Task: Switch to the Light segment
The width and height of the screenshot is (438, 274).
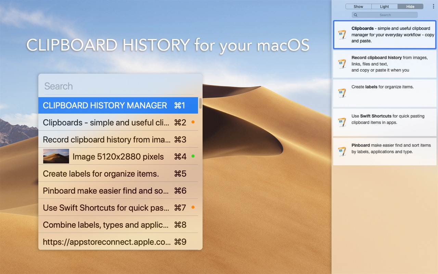Action: click(x=384, y=7)
